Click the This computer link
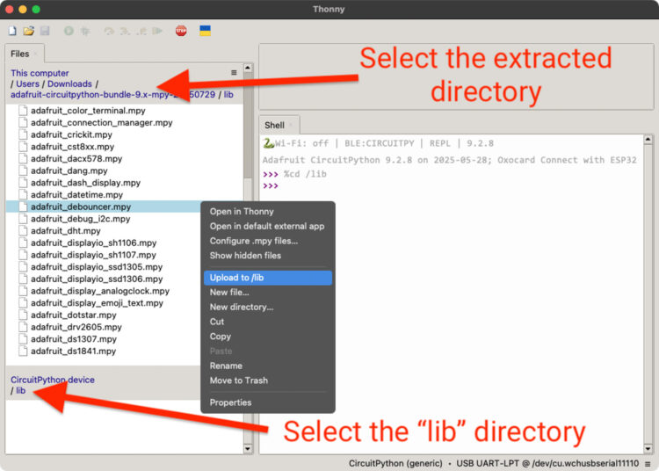 pos(40,73)
